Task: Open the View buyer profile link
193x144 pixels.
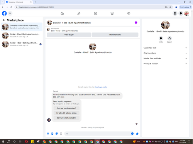Action: tap(101, 87)
